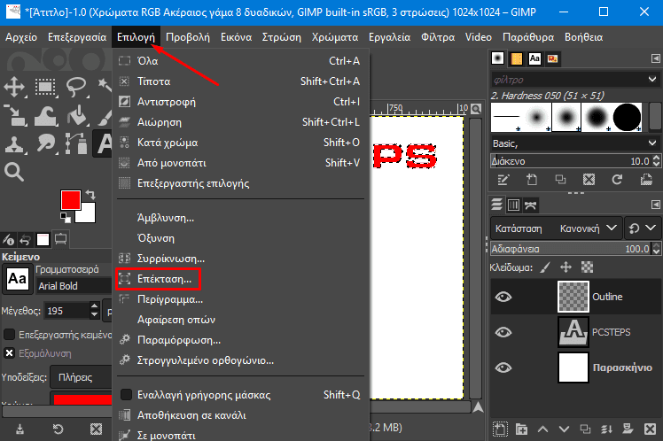Open the Φίλτρα menu

pyautogui.click(x=438, y=37)
